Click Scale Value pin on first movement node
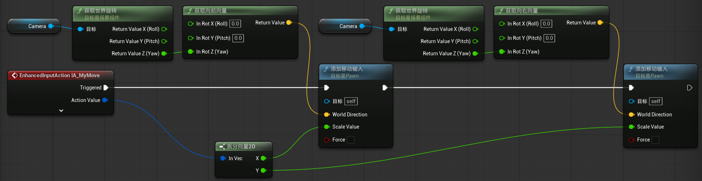This screenshot has height=181, width=702. (x=327, y=127)
